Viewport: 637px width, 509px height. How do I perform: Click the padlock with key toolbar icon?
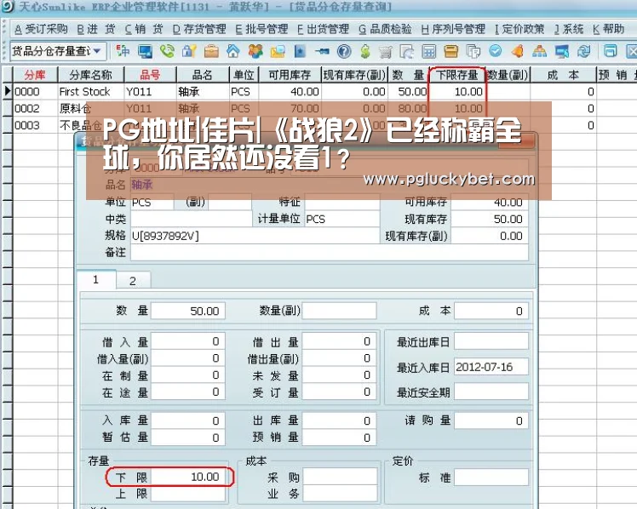pos(189,51)
